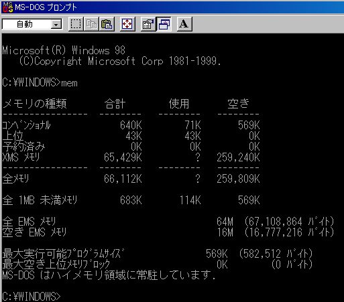The width and height of the screenshot is (344, 302).
Task: Click the '(0 バイト)' text
Action: coord(292,265)
